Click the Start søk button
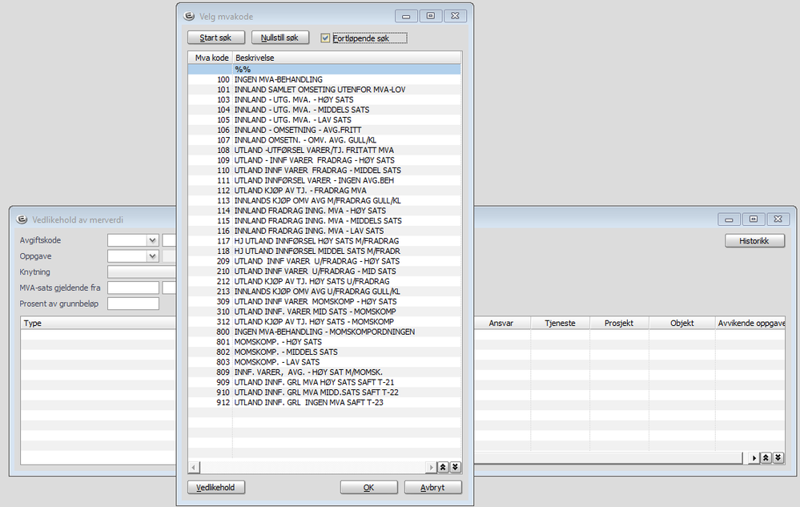800x507 pixels. (x=216, y=38)
